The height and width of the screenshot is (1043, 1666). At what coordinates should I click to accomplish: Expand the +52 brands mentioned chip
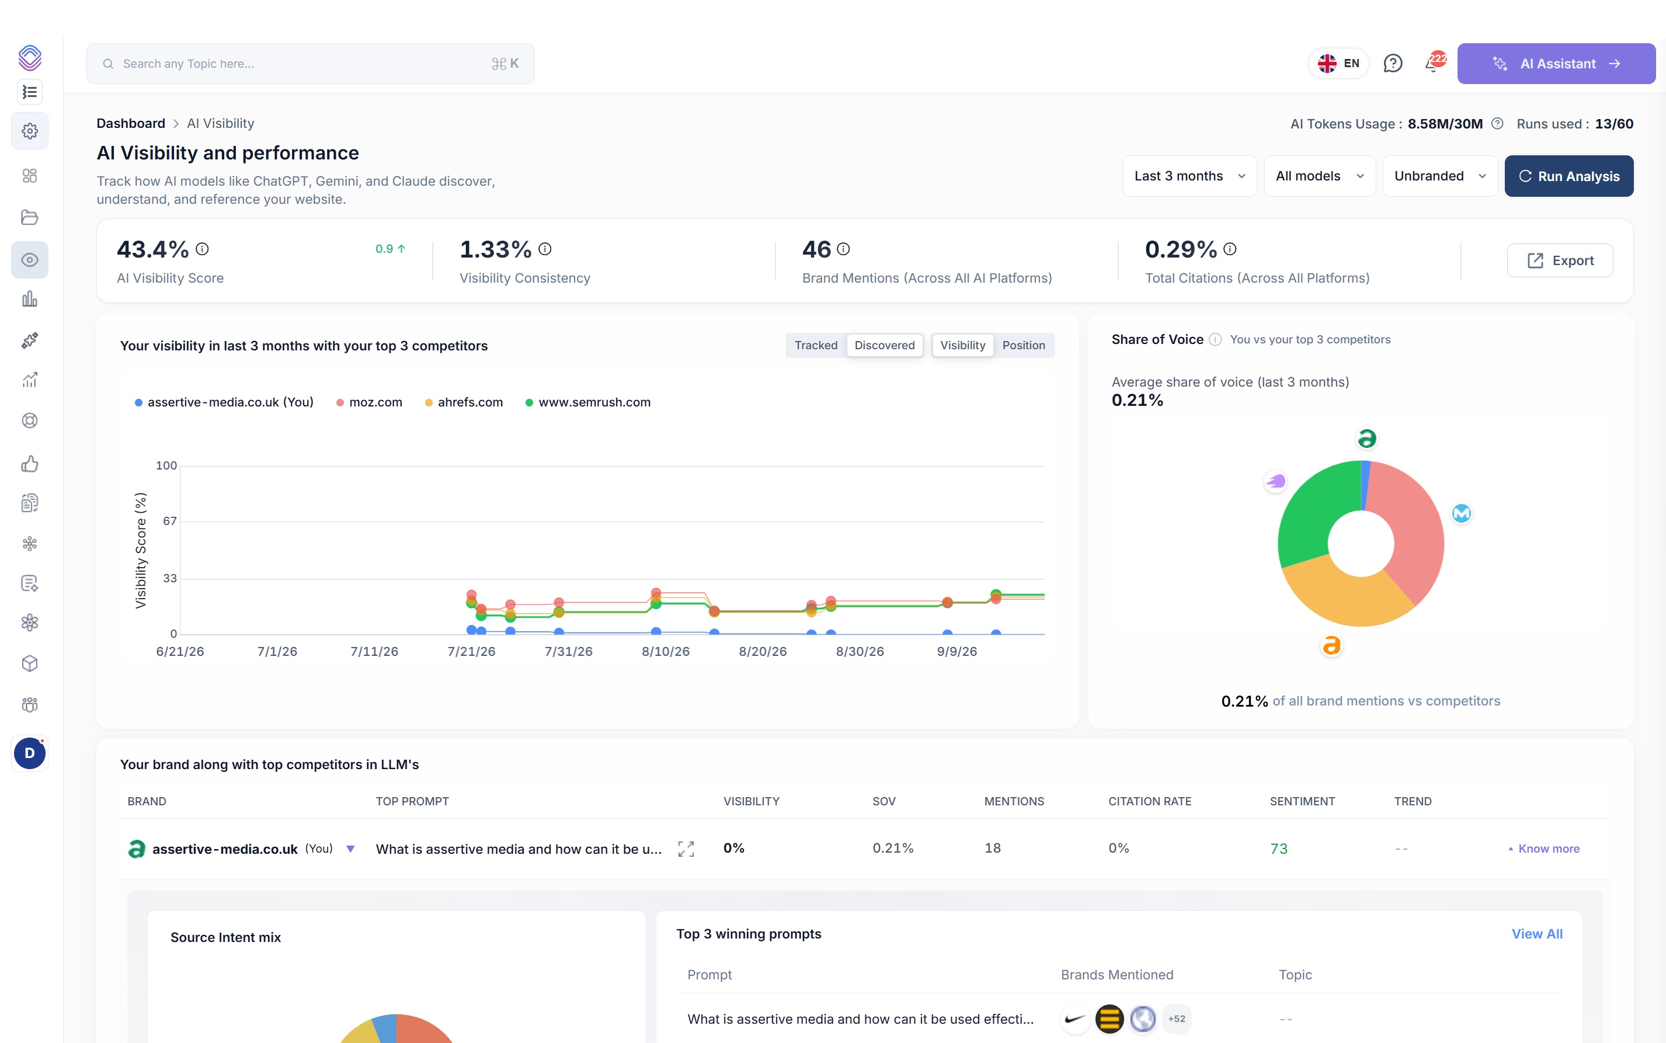[x=1177, y=1019]
